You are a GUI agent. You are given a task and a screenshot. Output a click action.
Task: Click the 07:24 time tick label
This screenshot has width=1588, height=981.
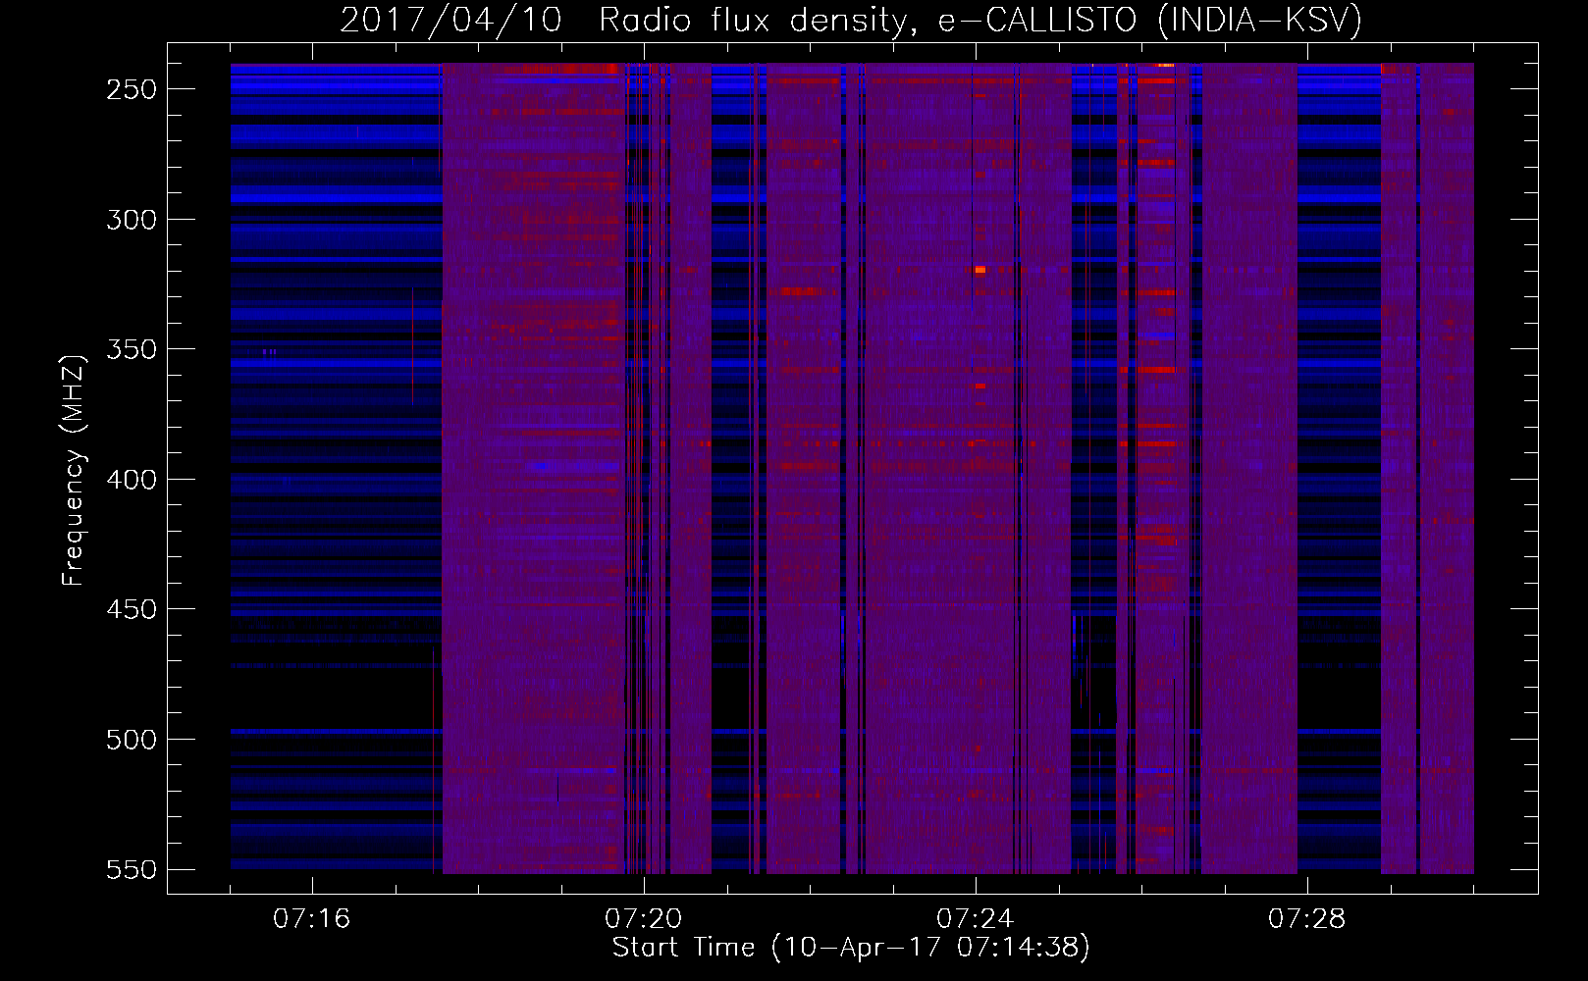976,918
